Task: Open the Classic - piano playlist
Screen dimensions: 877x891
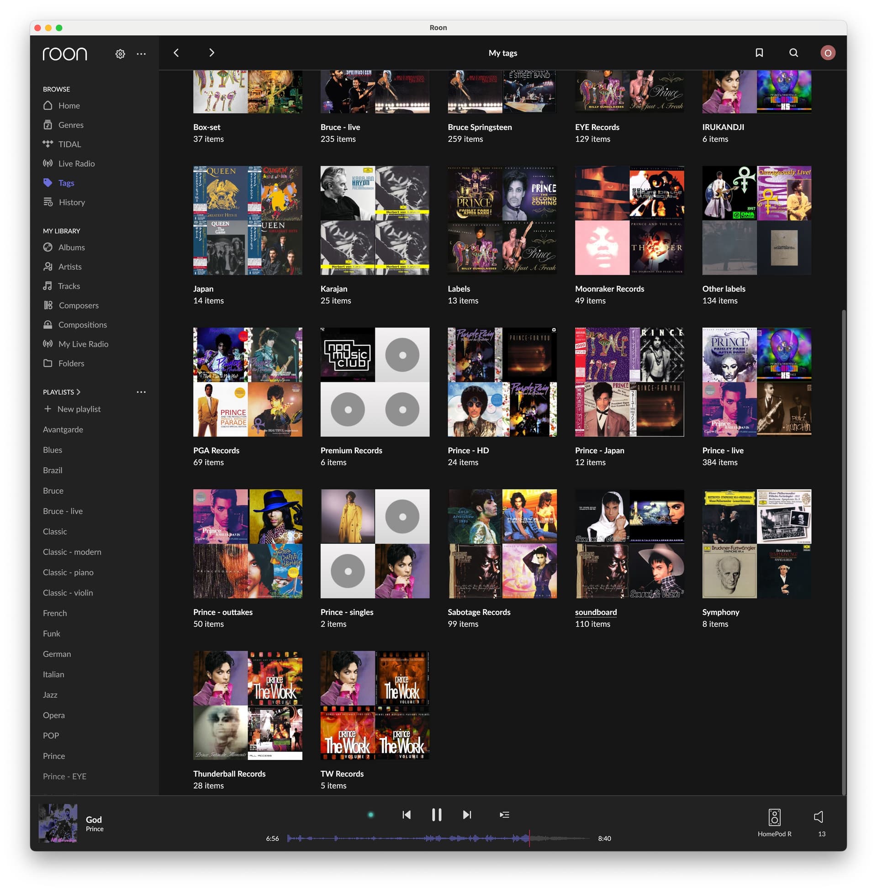Action: point(68,572)
